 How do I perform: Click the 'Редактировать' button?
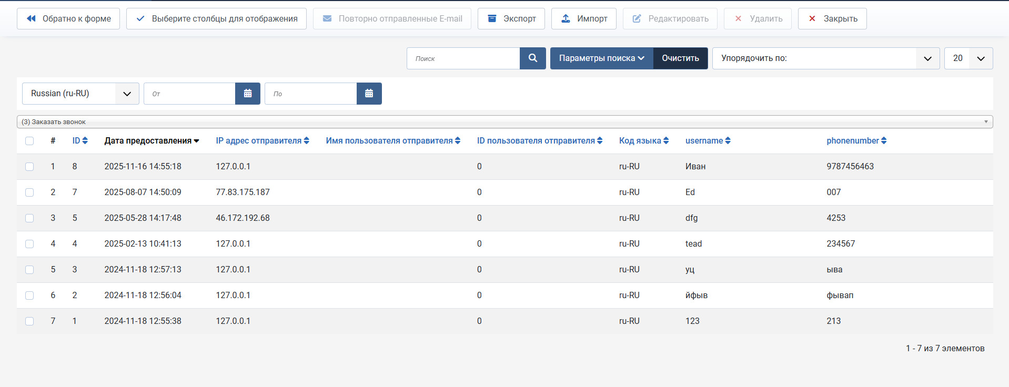pyautogui.click(x=670, y=19)
